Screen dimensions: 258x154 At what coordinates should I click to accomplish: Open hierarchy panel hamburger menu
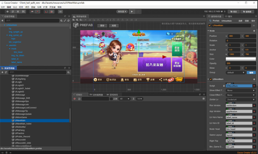(x=69, y=16)
